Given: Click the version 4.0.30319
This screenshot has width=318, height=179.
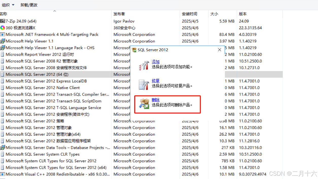Looking at the screenshot, I should point(248,34).
